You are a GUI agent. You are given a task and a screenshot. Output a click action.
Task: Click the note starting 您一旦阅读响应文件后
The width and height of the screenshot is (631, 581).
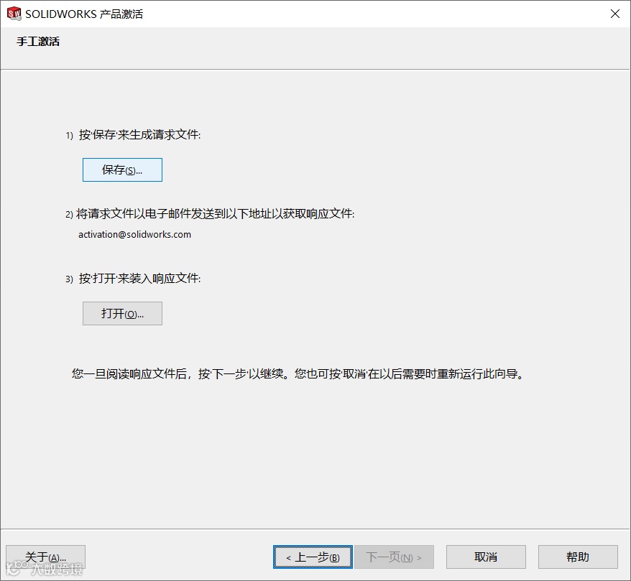[x=298, y=373]
